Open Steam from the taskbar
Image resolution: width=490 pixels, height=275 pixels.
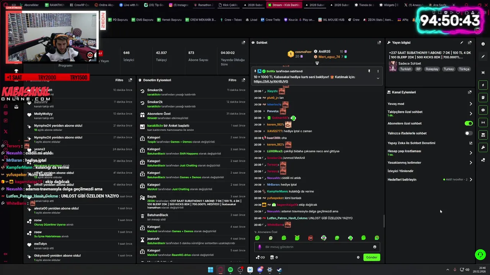279,270
